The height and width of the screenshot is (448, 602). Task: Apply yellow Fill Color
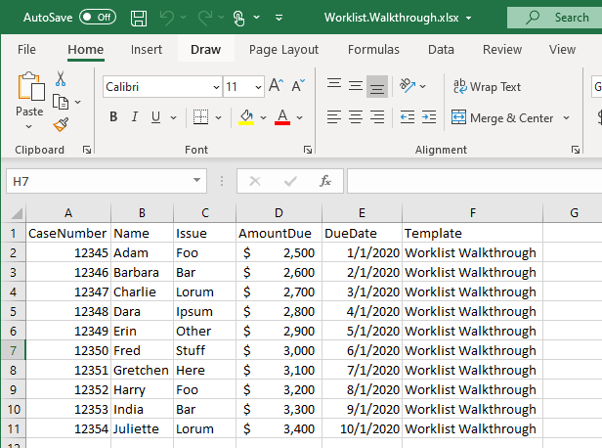246,117
